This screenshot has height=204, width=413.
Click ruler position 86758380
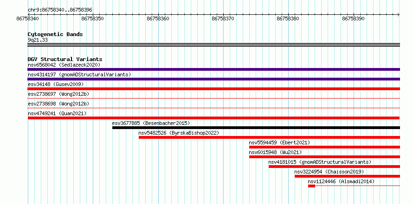(x=288, y=19)
